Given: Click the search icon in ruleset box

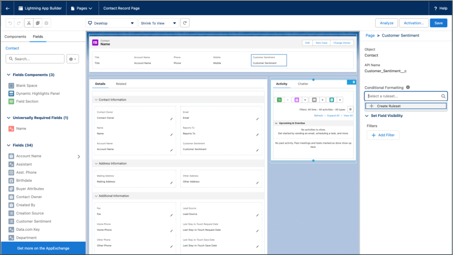Looking at the screenshot, I should click(443, 96).
